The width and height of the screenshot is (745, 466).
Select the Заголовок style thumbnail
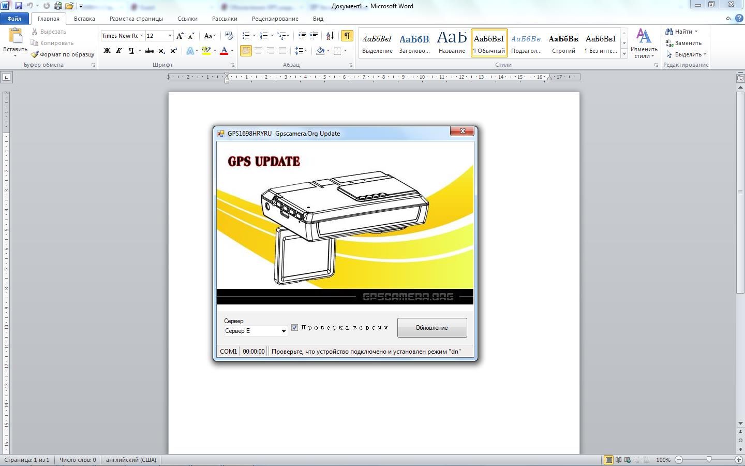tap(414, 42)
